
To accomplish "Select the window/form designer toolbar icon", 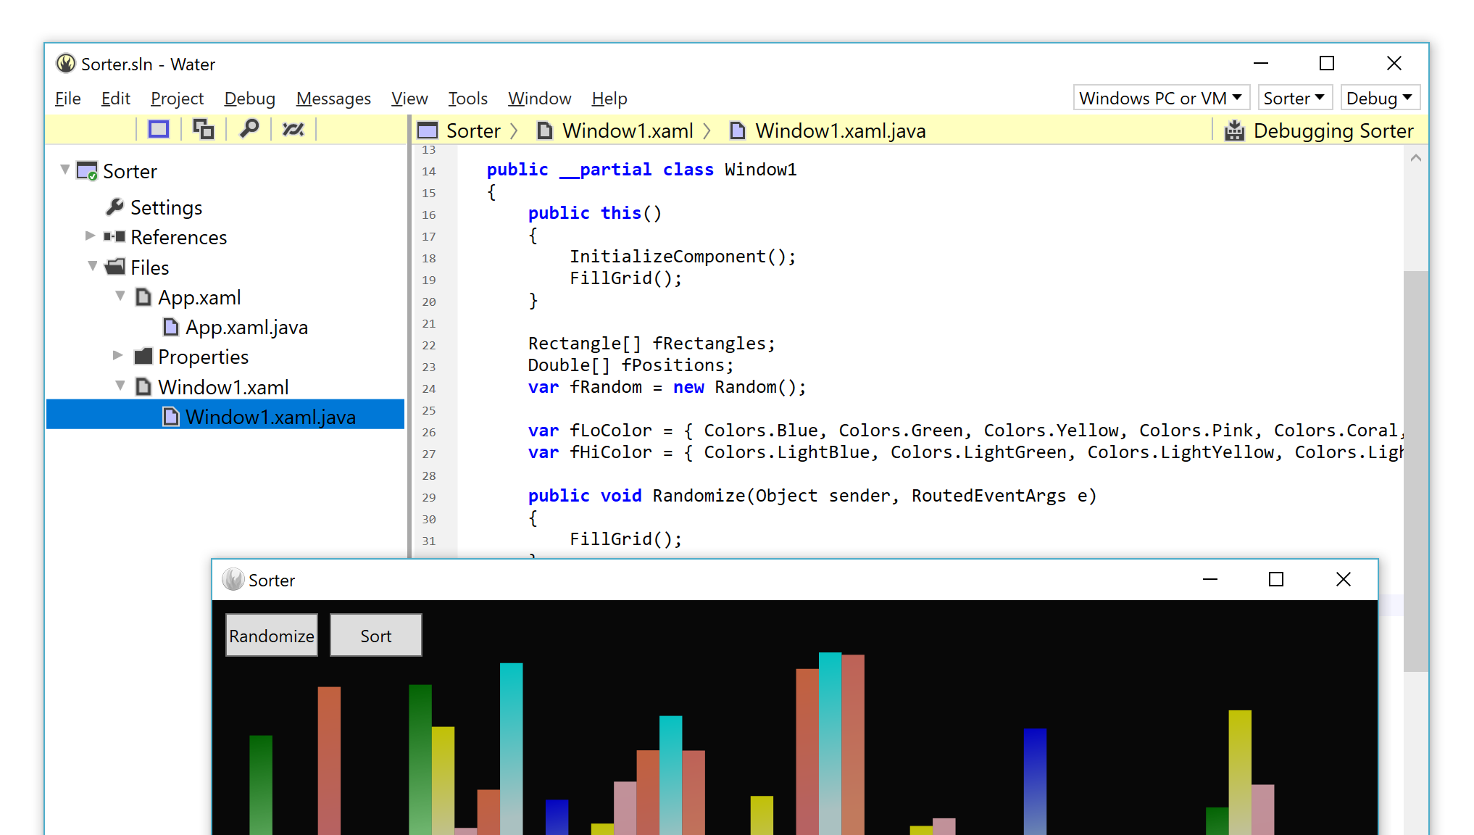I will click(x=158, y=128).
